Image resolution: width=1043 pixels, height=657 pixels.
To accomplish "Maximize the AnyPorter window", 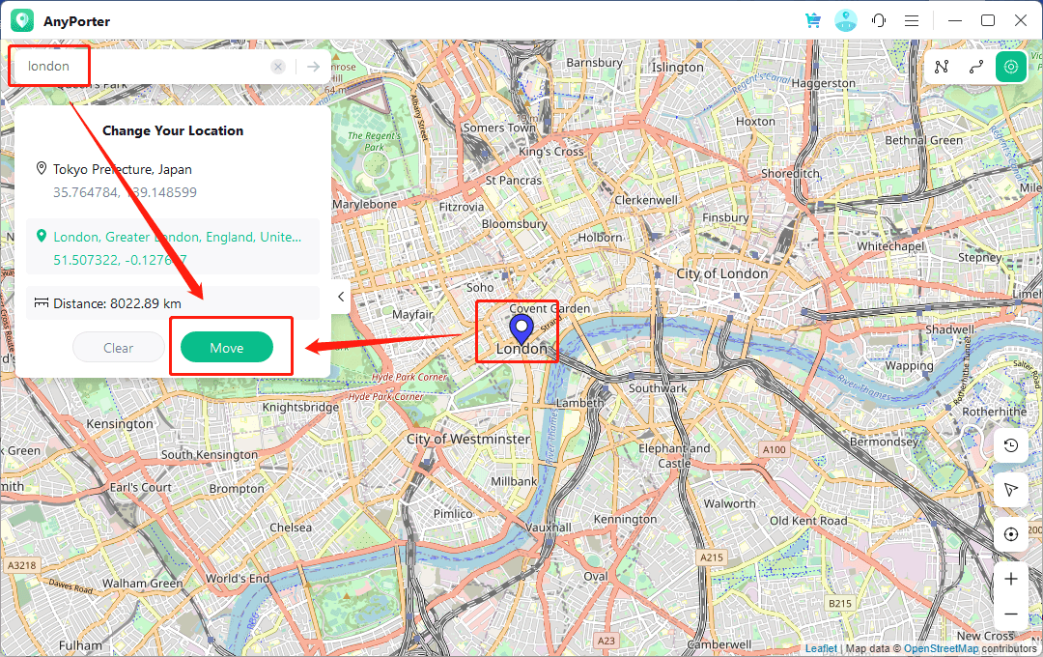I will coord(988,20).
